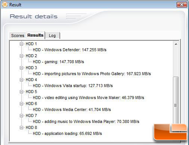The height and width of the screenshot is (145, 189).
Task: Select 'HDD - gaming: 147.708 MB/s' row
Action: (x=58, y=62)
